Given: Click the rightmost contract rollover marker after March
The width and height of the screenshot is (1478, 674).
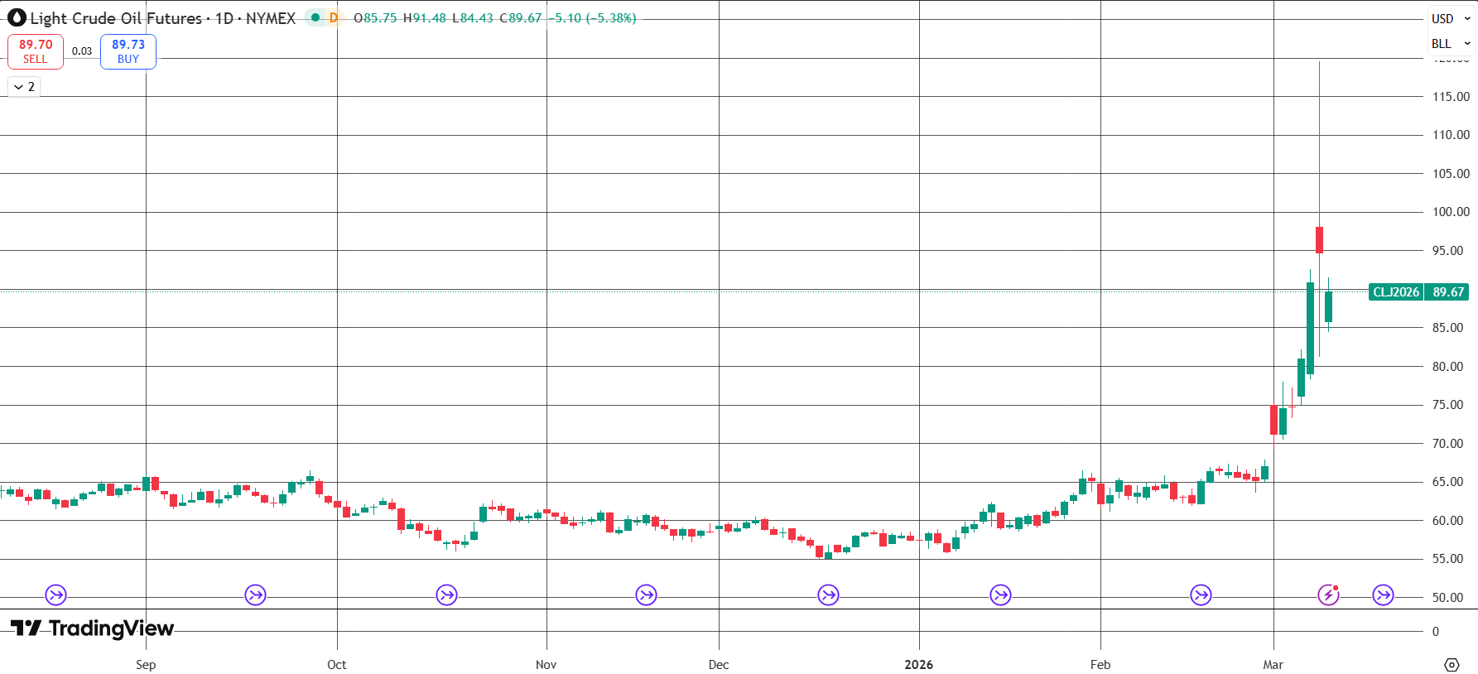Looking at the screenshot, I should 1383,595.
